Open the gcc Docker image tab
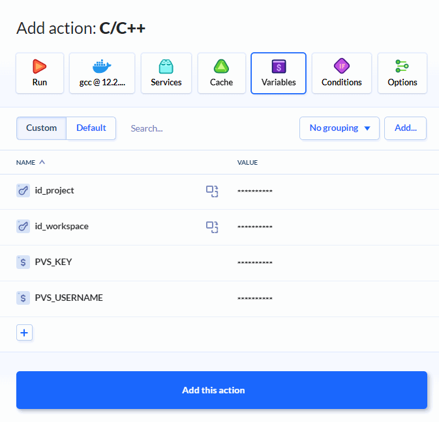 coord(102,73)
